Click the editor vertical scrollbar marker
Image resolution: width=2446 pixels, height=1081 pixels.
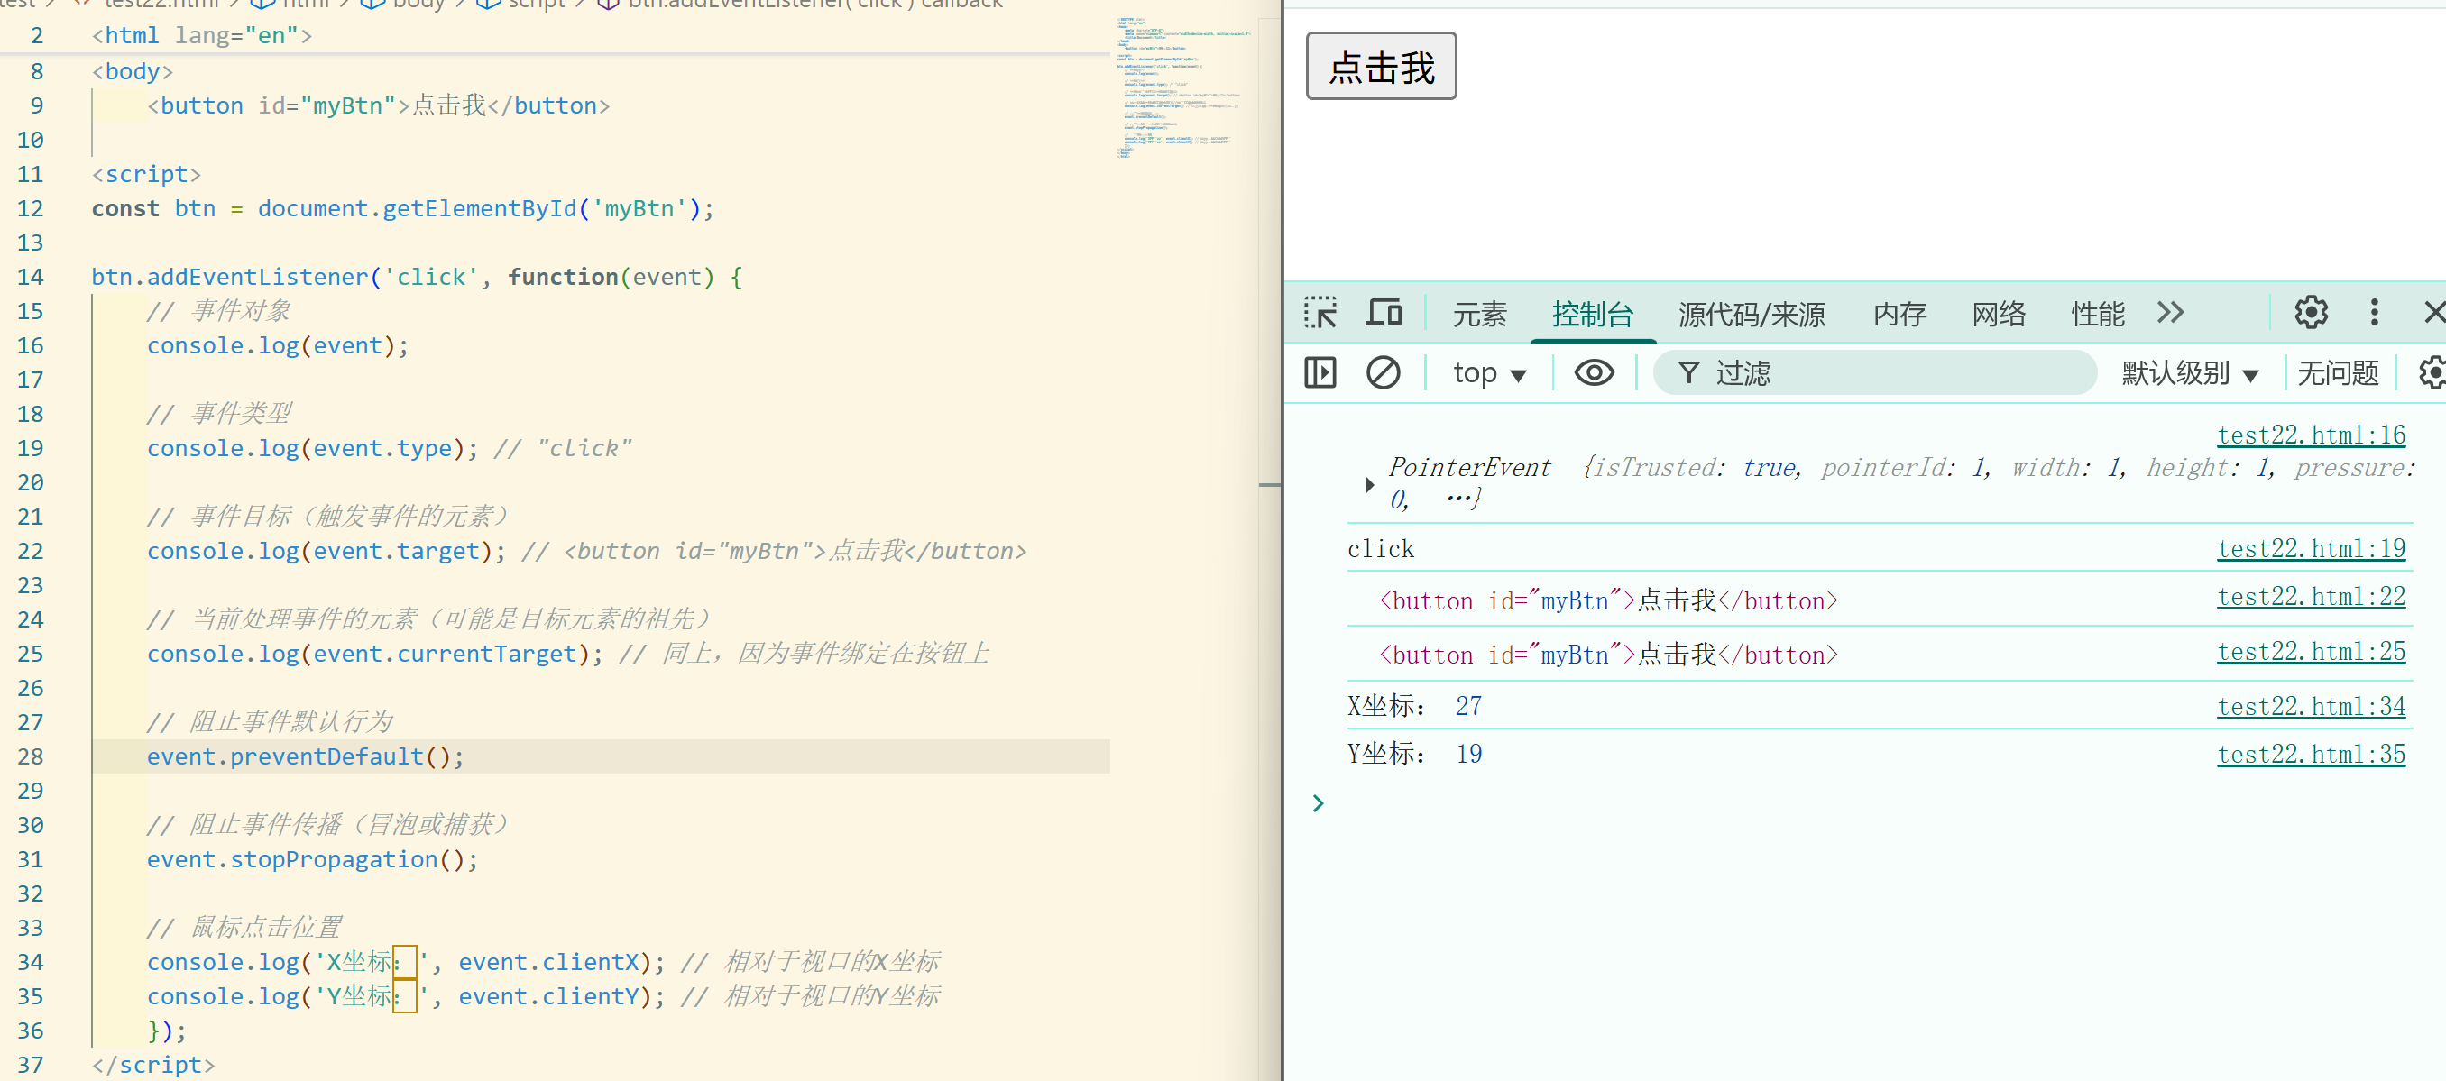tap(1269, 485)
